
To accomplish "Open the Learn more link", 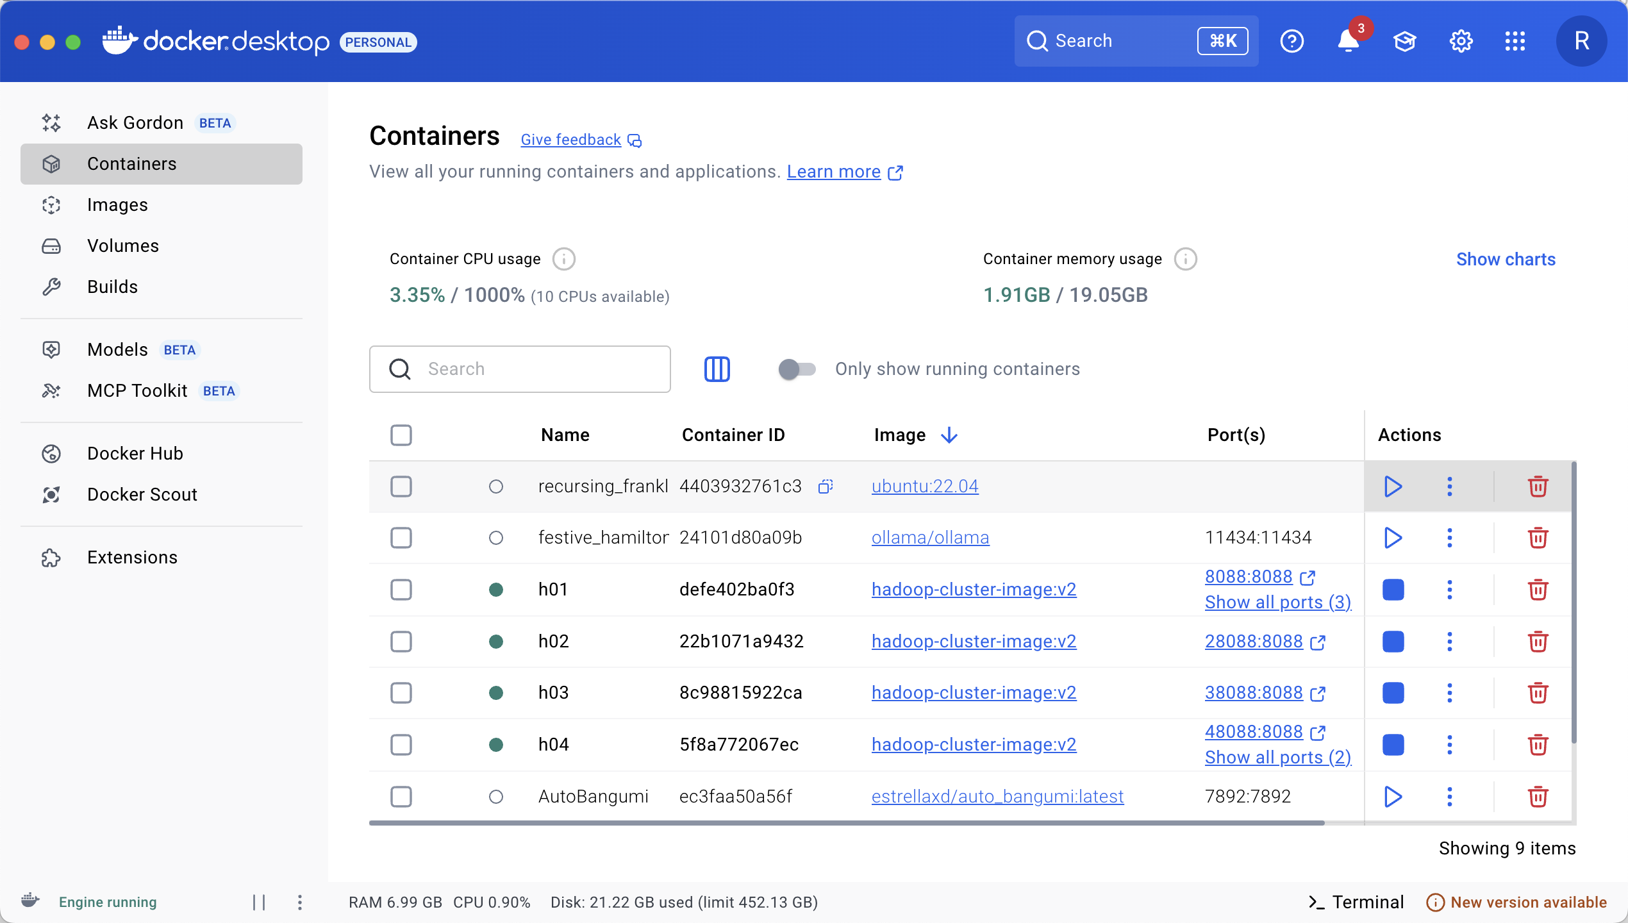I will [845, 172].
